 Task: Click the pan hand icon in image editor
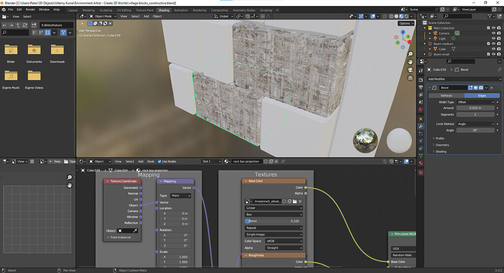click(70, 185)
